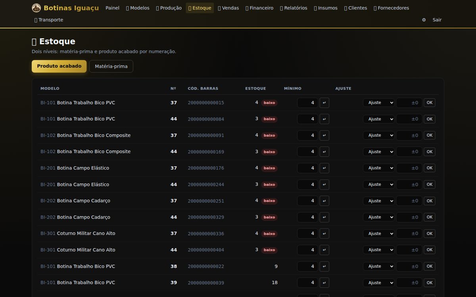Open the Vendas menu
Image resolution: width=476 pixels, height=297 pixels.
228,8
